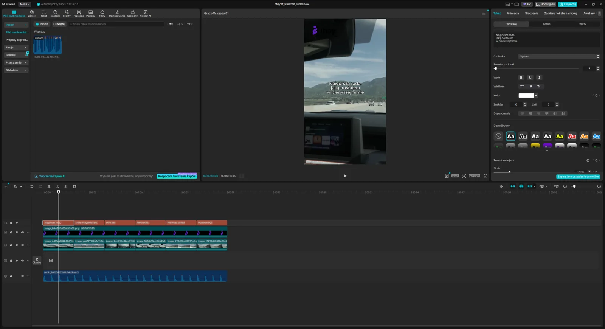Switch to the Animacja tab
This screenshot has width=605, height=329.
click(x=513, y=13)
